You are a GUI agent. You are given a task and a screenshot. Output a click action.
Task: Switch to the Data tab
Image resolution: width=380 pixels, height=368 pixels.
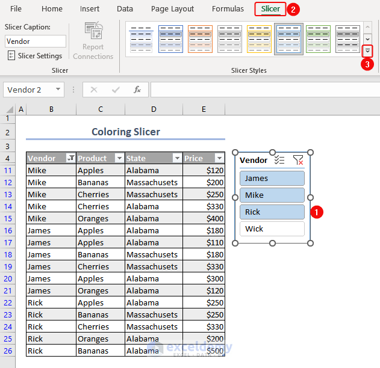coord(125,9)
